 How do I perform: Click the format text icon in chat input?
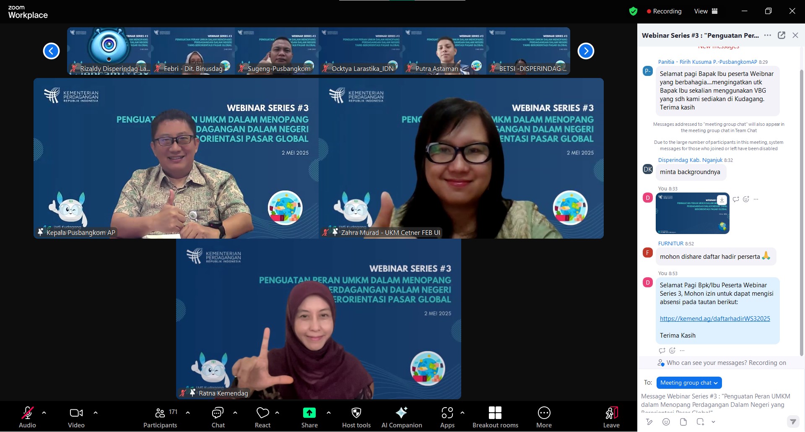[x=649, y=422]
